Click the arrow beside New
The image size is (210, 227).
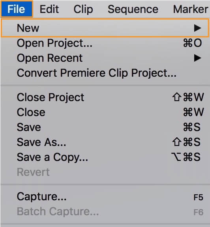click(197, 28)
